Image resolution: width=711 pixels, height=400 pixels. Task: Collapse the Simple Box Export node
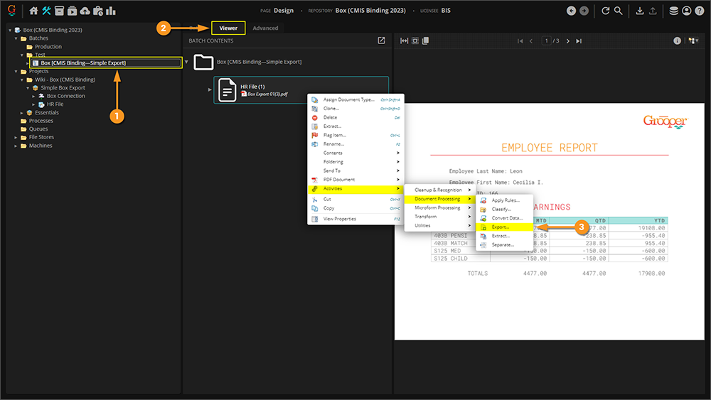[x=28, y=88]
